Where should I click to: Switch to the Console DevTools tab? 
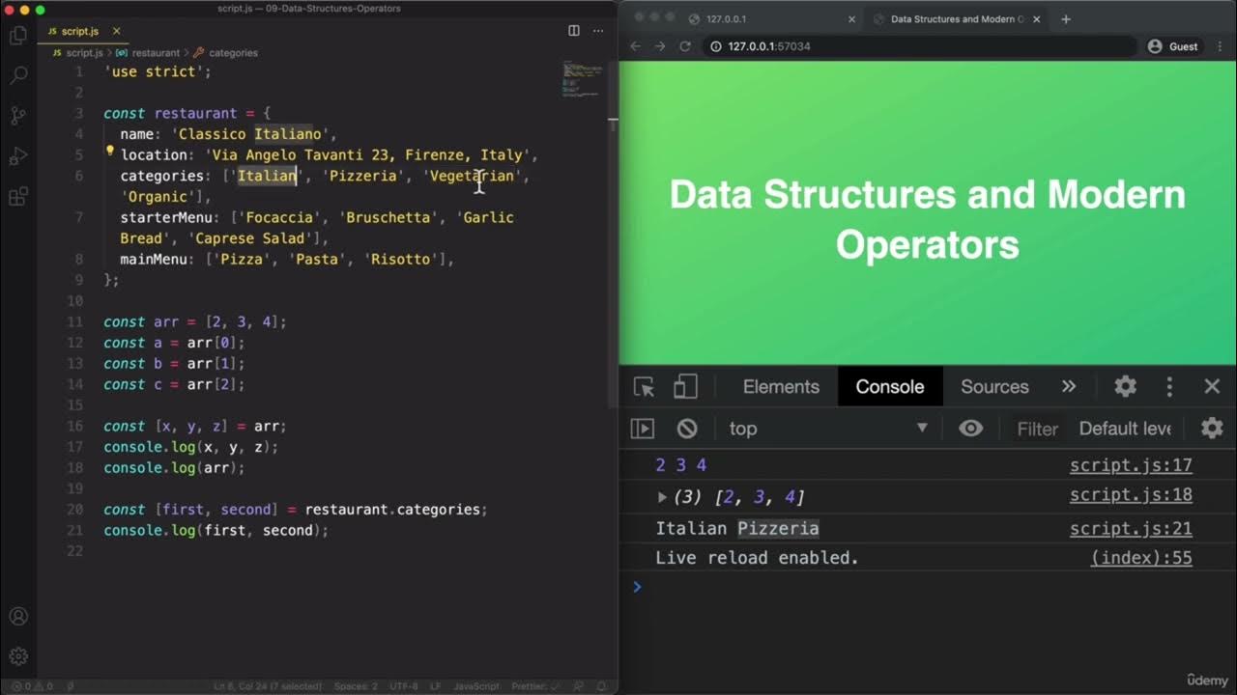coord(890,387)
